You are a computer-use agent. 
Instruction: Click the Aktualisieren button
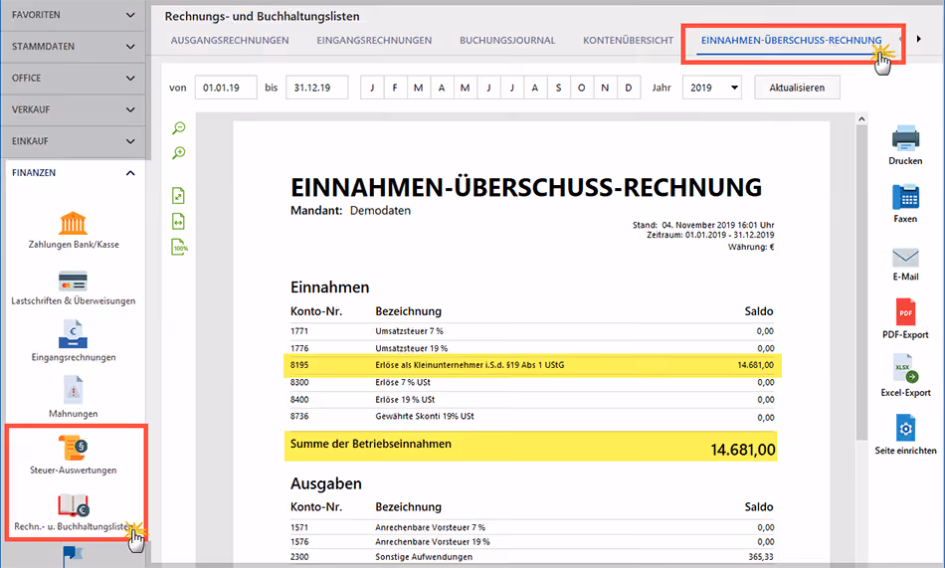coord(797,88)
